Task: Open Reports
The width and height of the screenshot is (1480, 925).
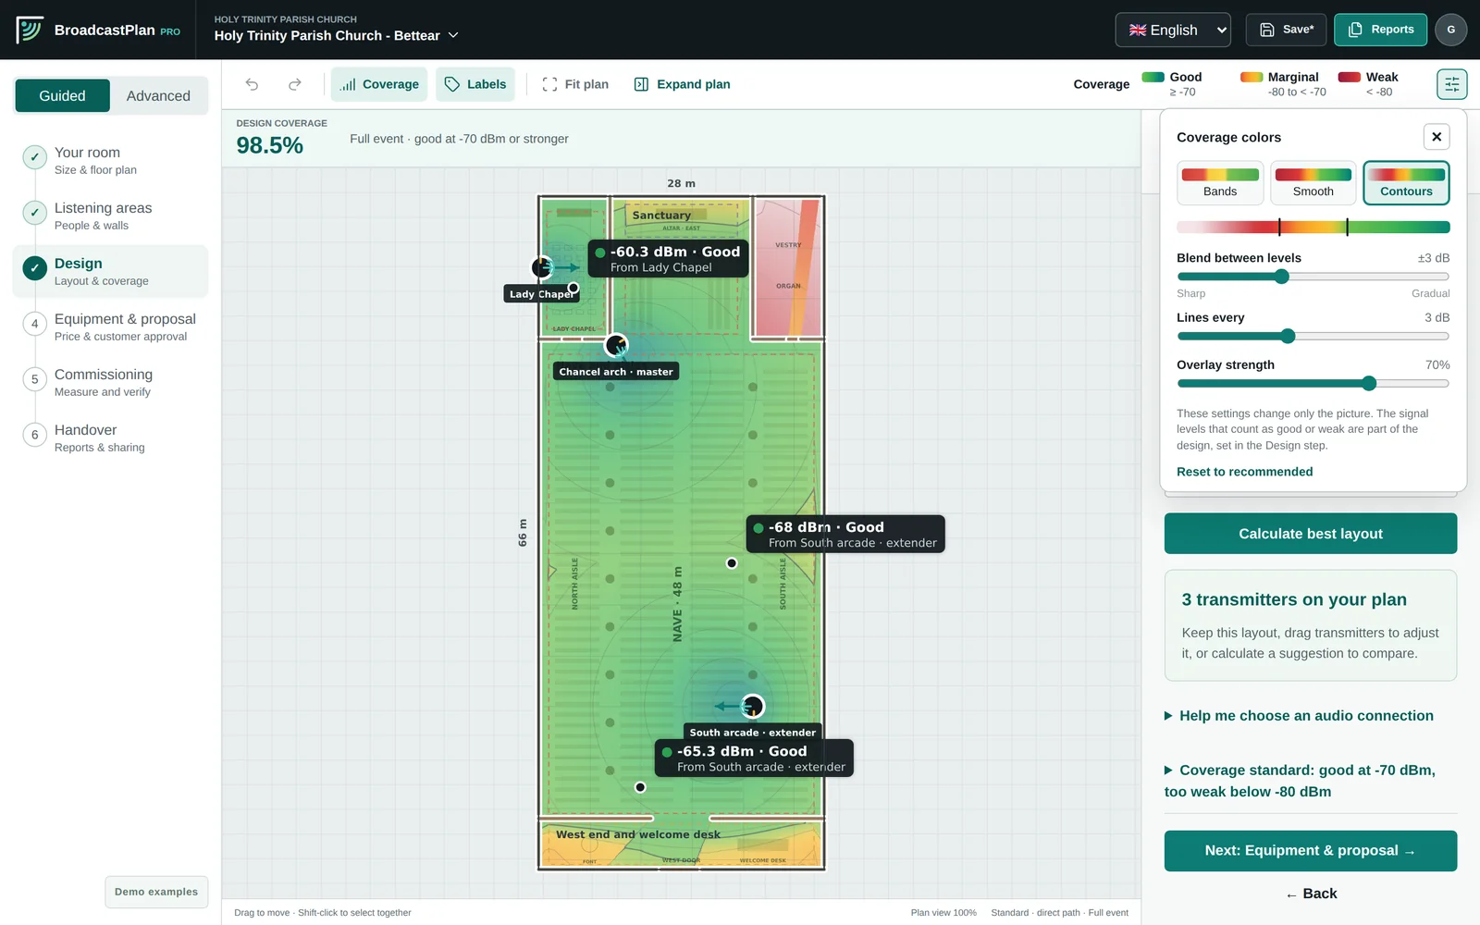Action: pos(1380,30)
